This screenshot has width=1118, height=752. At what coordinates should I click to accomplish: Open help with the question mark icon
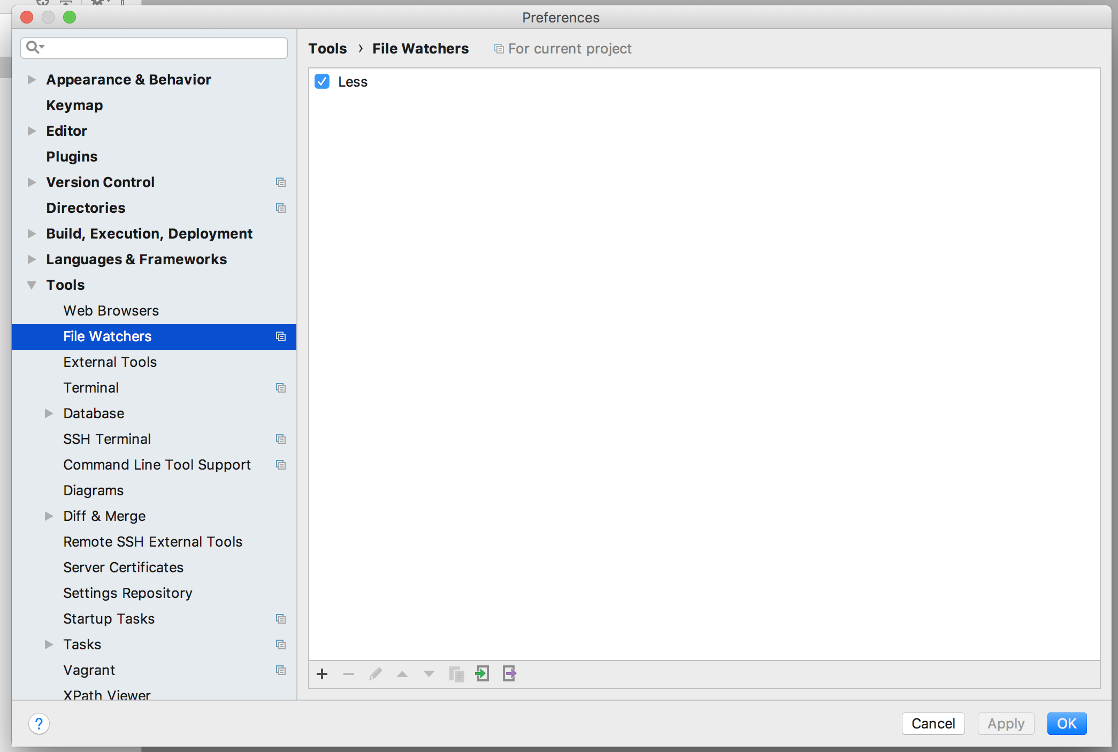39,724
